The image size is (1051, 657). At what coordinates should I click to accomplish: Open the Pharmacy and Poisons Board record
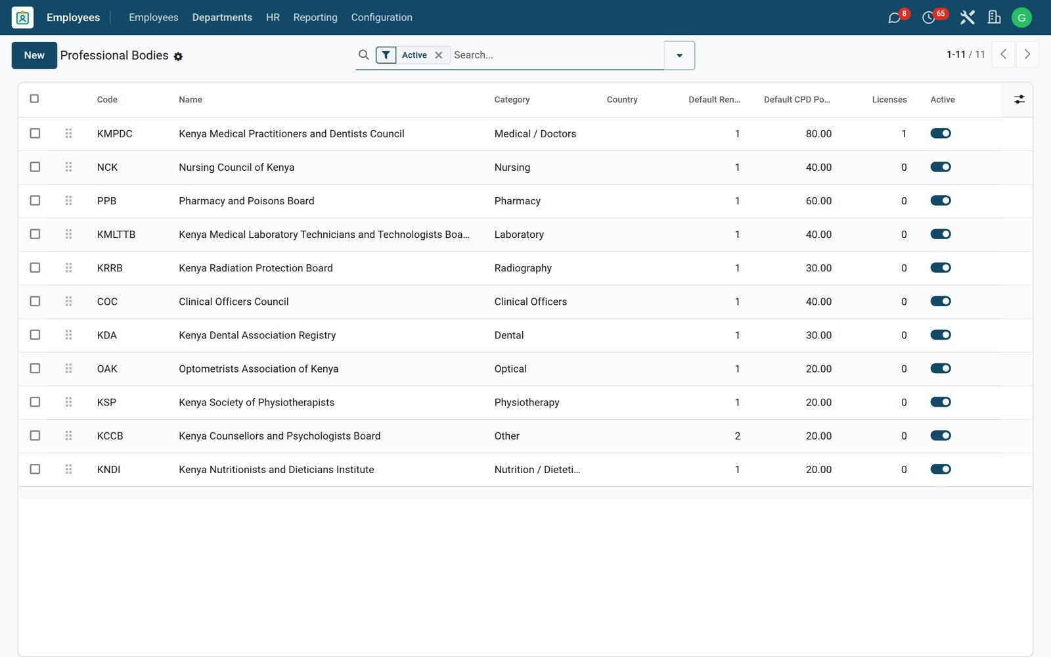246,201
